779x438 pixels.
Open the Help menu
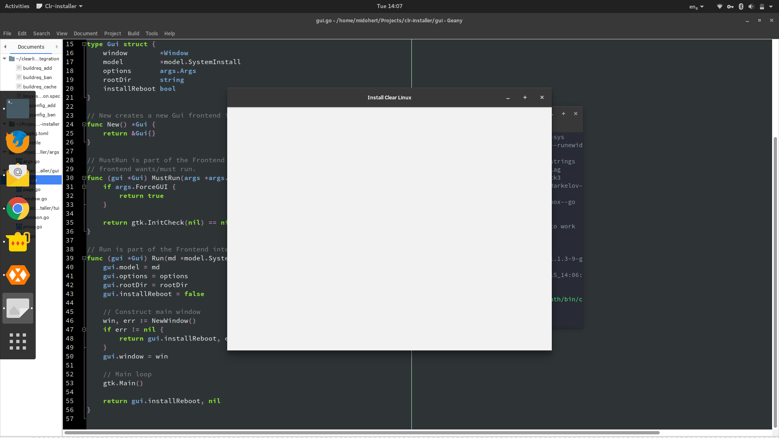click(170, 34)
